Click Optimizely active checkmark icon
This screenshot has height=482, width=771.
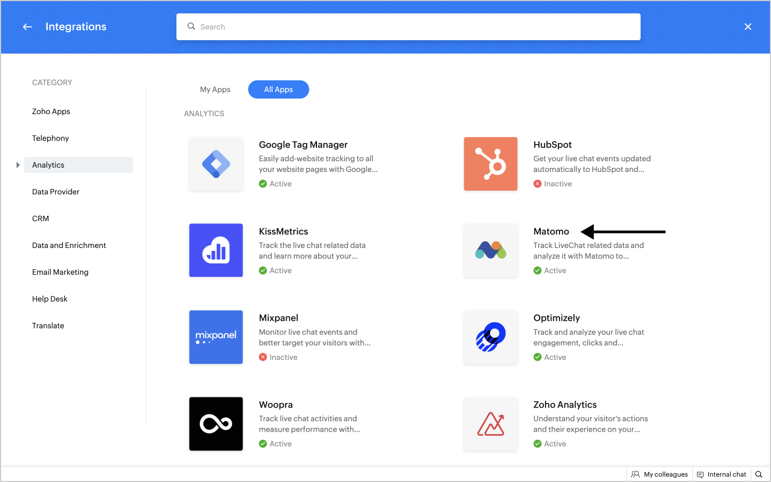click(538, 357)
